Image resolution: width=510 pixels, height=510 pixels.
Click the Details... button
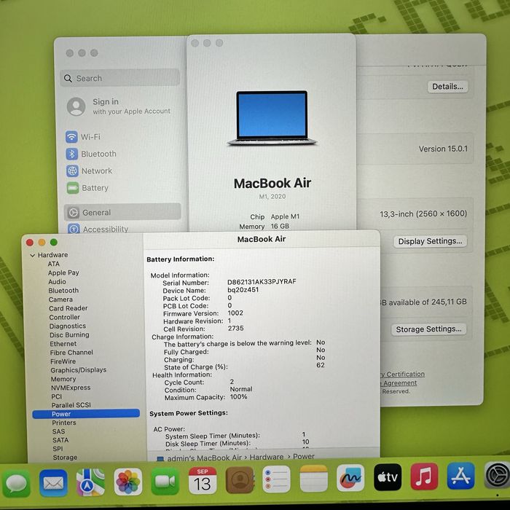tap(447, 87)
